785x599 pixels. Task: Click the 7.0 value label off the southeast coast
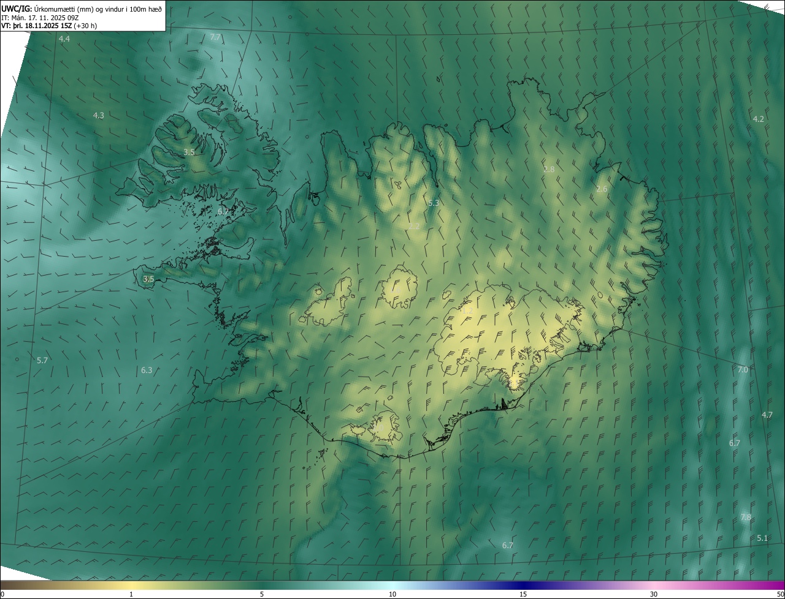click(x=743, y=370)
